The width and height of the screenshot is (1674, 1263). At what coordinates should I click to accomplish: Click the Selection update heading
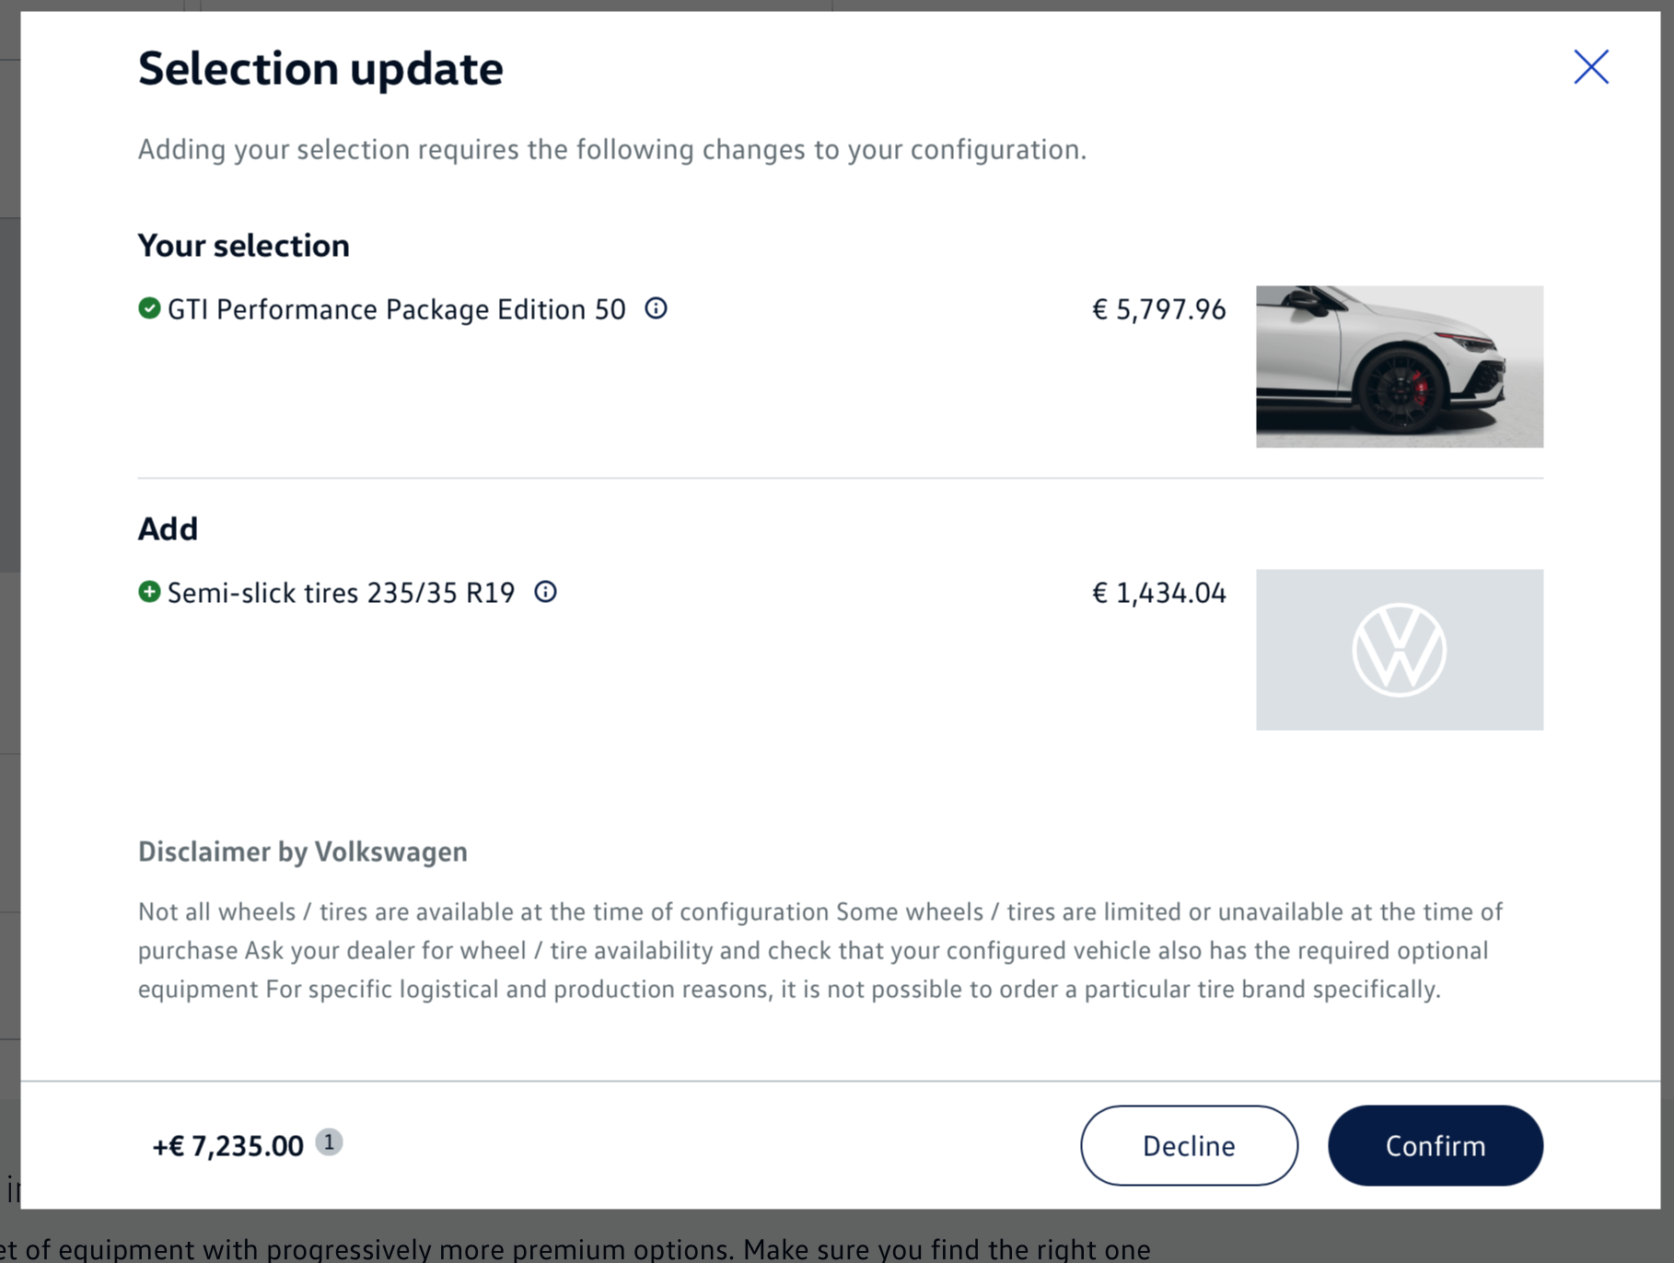pyautogui.click(x=320, y=69)
